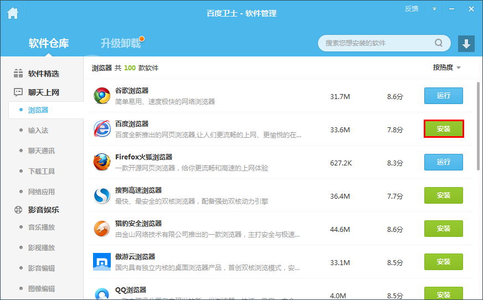Click the 44.6M size value

coord(340,230)
